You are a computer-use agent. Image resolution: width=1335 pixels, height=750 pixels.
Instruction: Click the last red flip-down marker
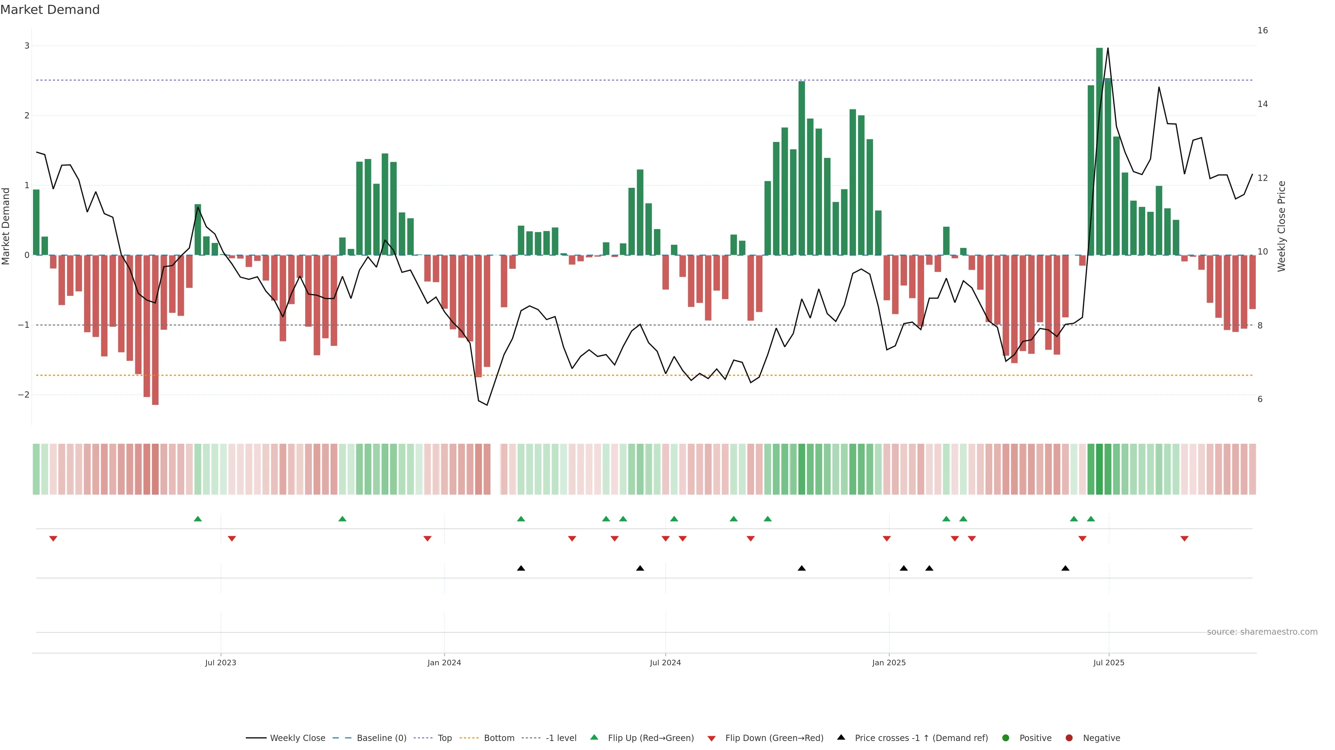1184,539
